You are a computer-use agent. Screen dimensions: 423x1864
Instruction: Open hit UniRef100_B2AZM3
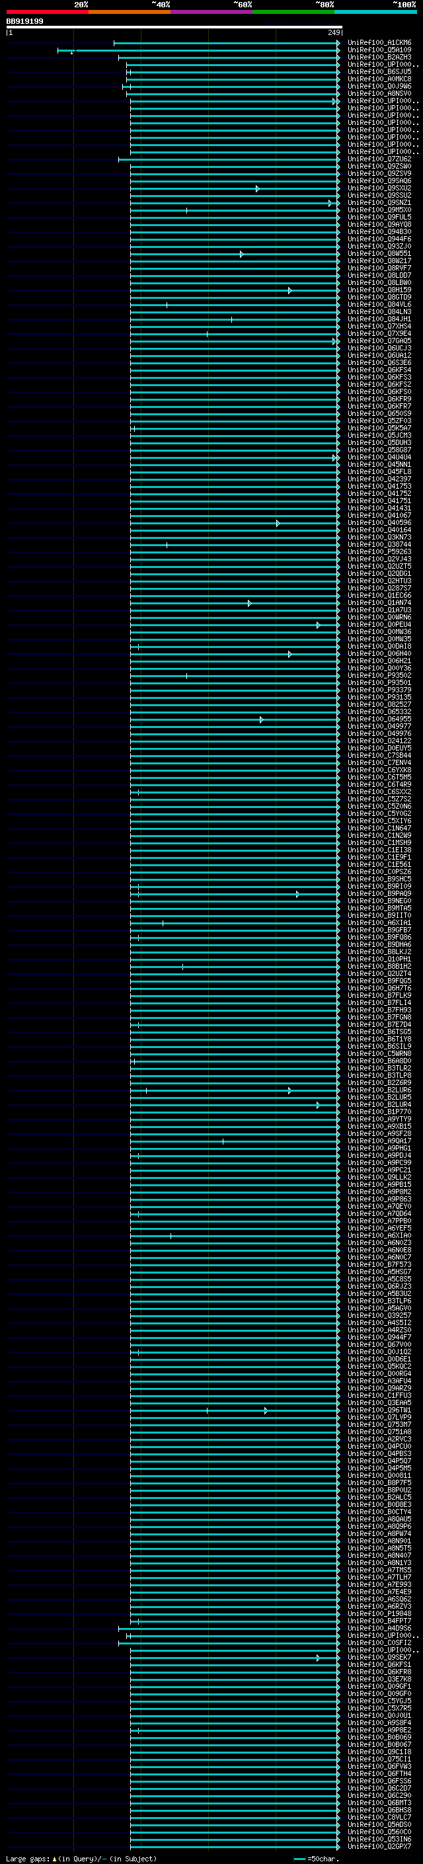click(379, 57)
